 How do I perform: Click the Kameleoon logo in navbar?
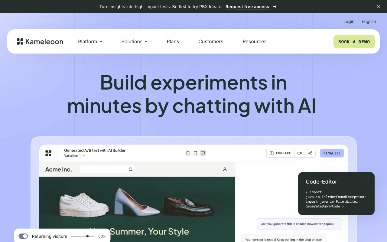[40, 42]
